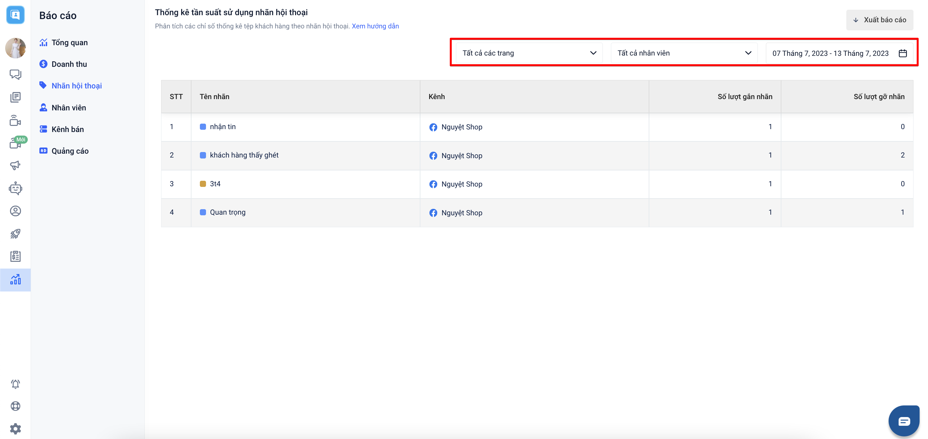
Task: Click the Xuất báo cáo button
Action: coord(879,20)
